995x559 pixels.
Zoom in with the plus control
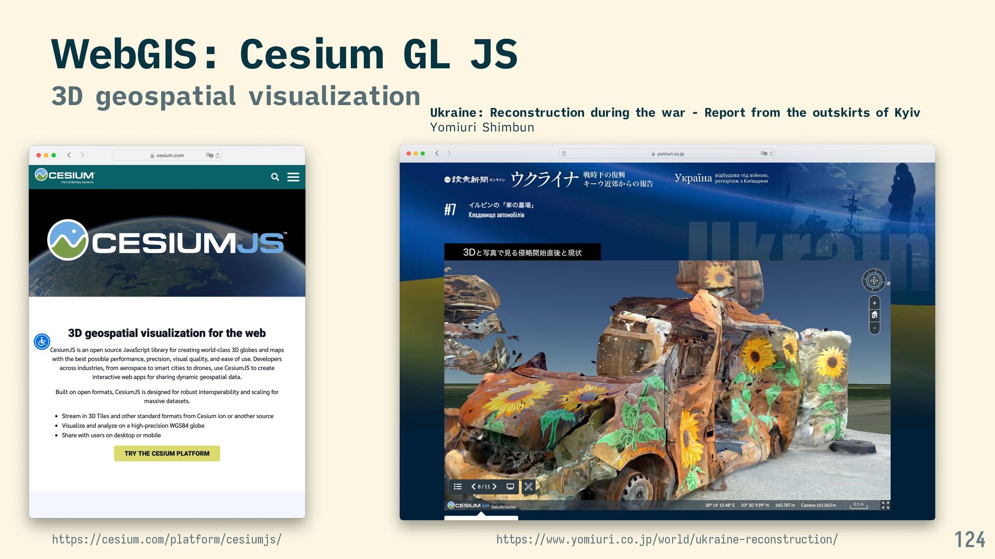tap(874, 303)
